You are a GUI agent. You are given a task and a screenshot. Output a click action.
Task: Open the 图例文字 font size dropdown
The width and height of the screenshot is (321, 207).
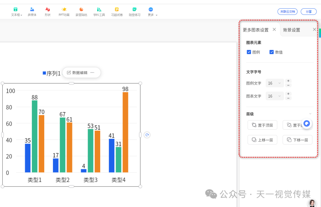(275, 83)
